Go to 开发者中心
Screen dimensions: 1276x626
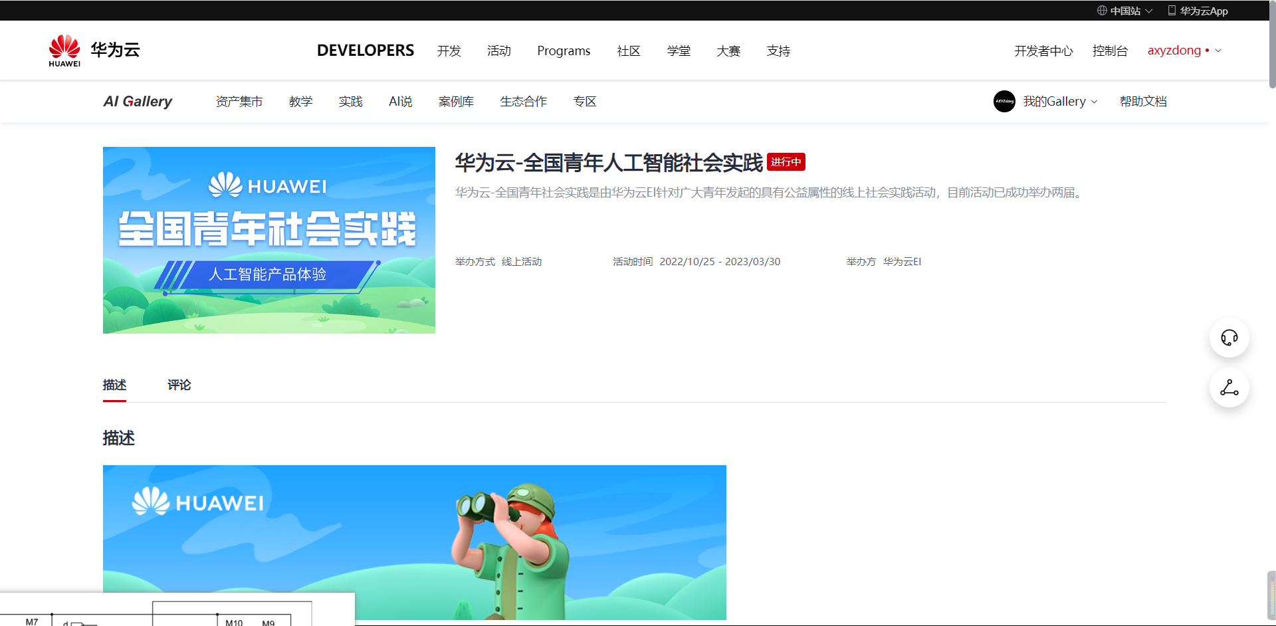1043,51
